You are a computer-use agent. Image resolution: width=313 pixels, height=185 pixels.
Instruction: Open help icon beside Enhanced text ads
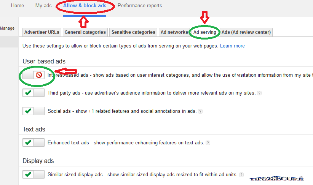(x=208, y=143)
